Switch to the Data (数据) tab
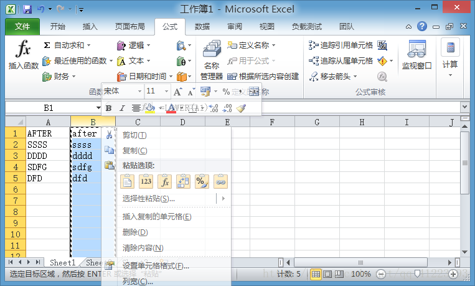The width and height of the screenshot is (475, 286). click(x=202, y=27)
